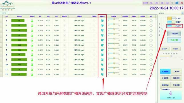Select the 宣传片01.mp4 cell in row 4
Viewport: 184px width, 103px height.
pyautogui.click(x=79, y=35)
